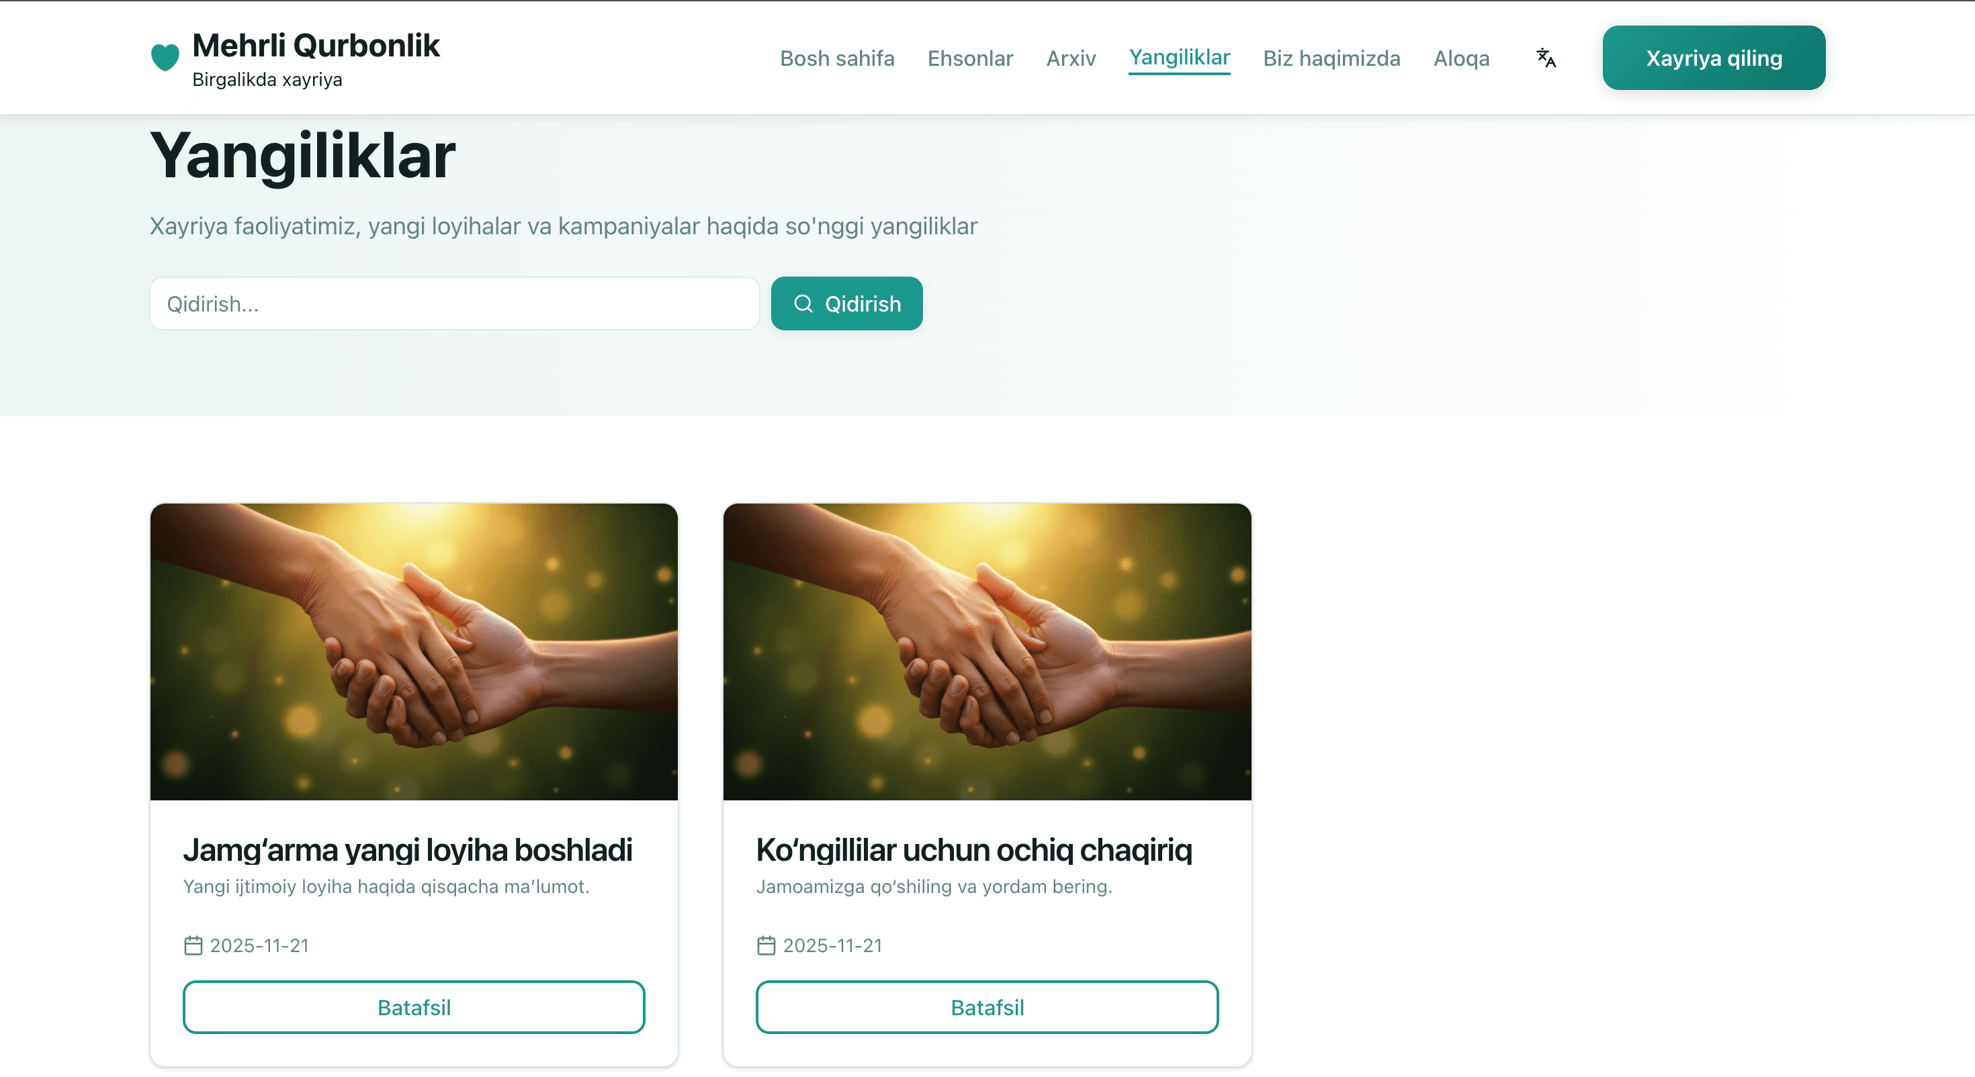Click calendar icon on Ko'ngillilar card

click(x=766, y=945)
